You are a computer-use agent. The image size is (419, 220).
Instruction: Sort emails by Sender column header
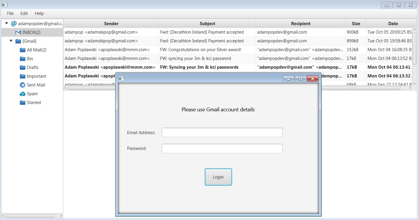click(x=111, y=24)
